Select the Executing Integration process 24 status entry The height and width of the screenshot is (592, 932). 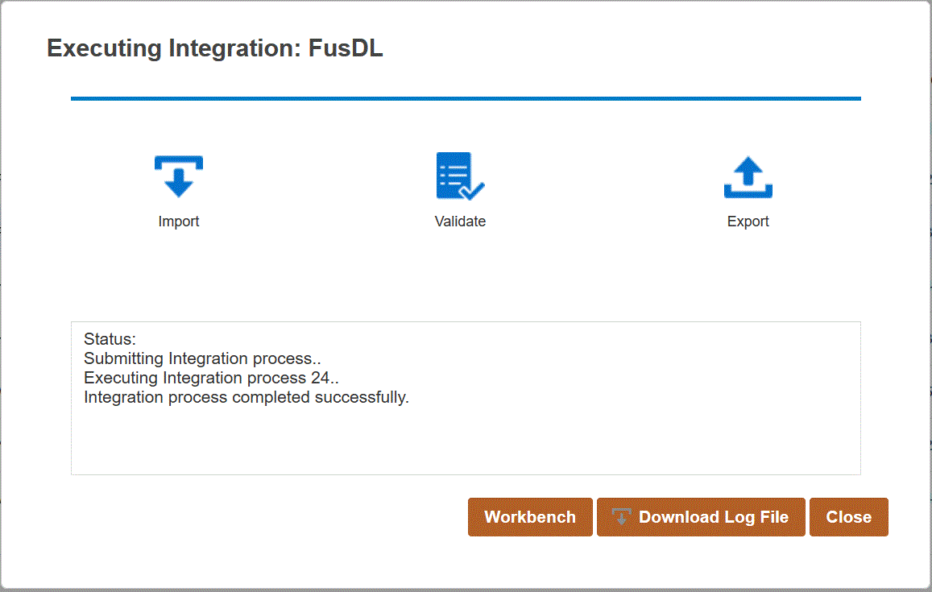tap(211, 377)
